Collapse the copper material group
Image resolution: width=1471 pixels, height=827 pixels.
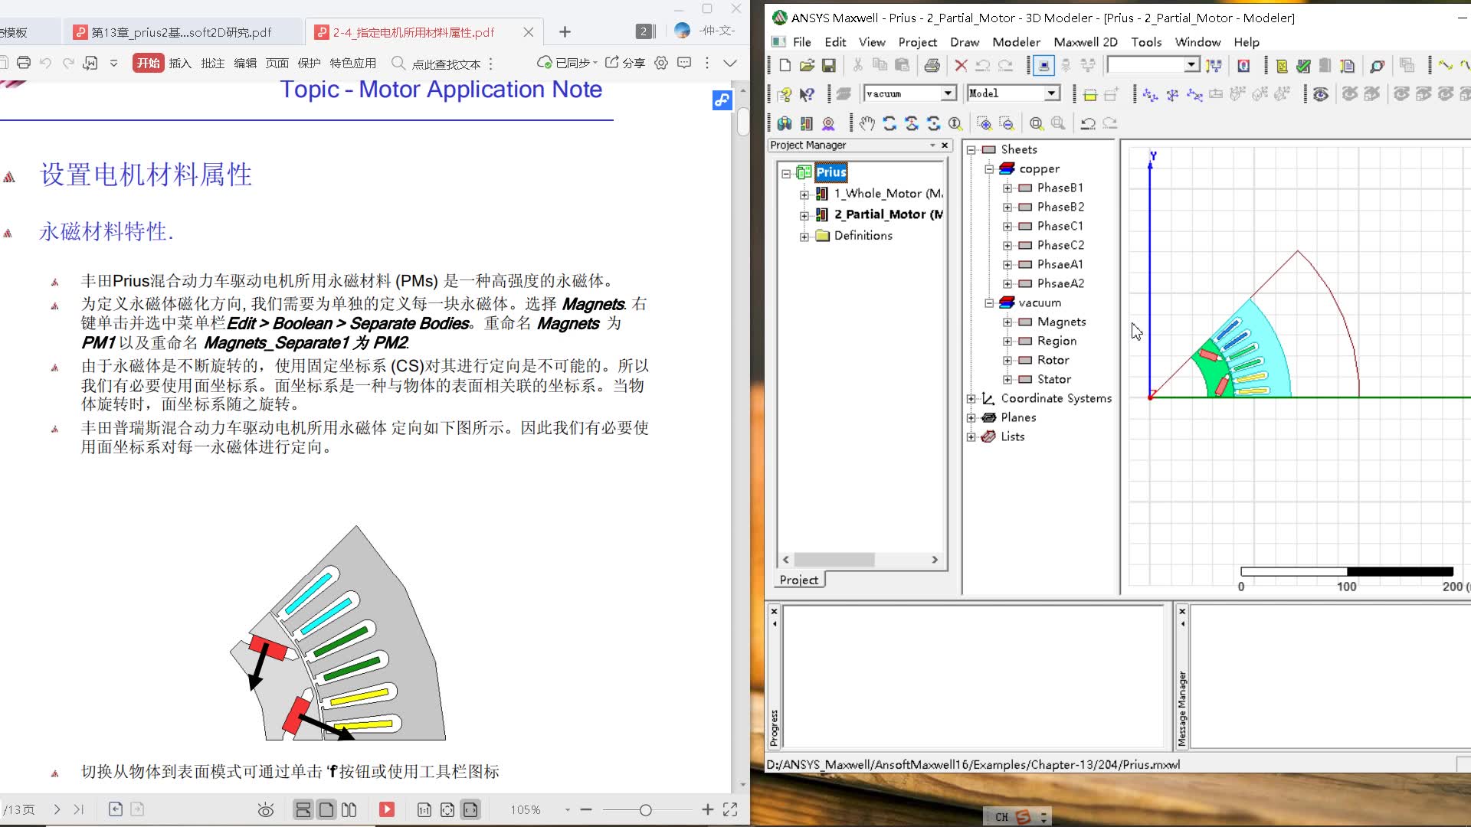coord(989,169)
